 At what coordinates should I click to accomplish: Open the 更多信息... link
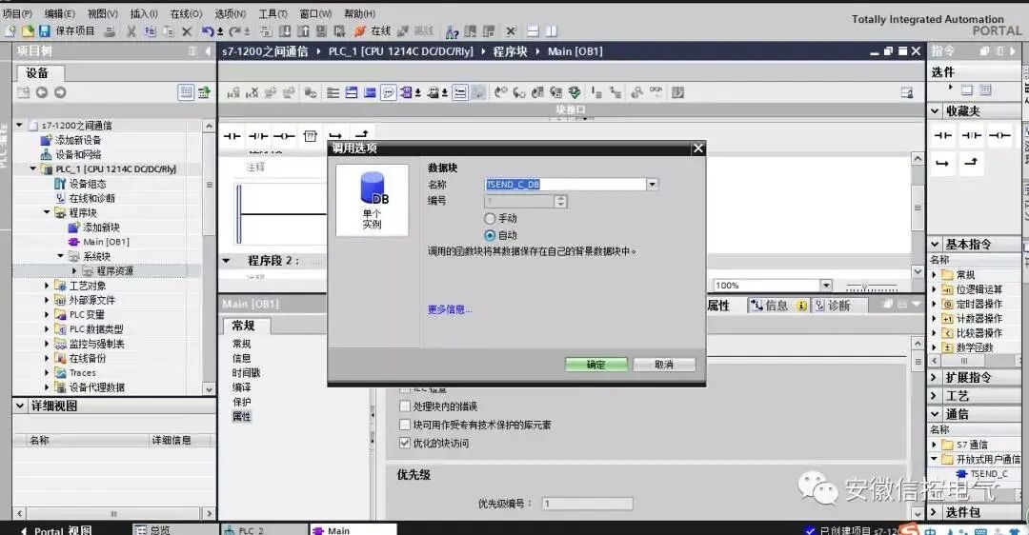450,309
